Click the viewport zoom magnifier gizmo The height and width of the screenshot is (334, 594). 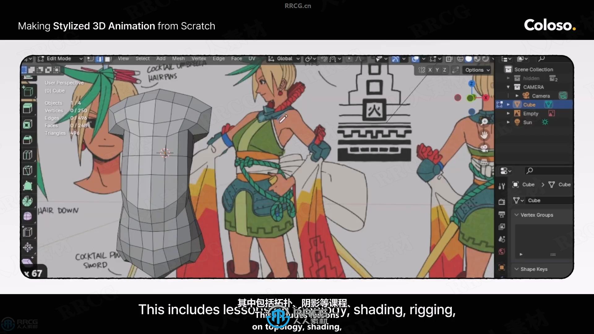coord(484,122)
